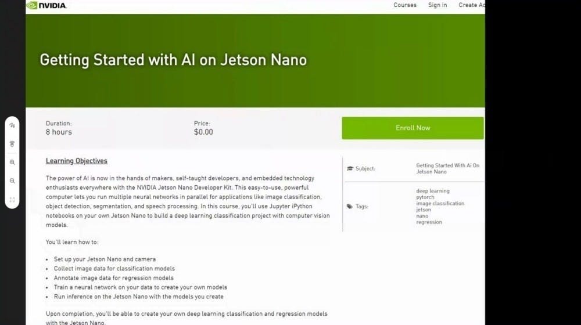The width and height of the screenshot is (581, 325).
Task: Select the 'deep learning' tag
Action: [x=433, y=191]
